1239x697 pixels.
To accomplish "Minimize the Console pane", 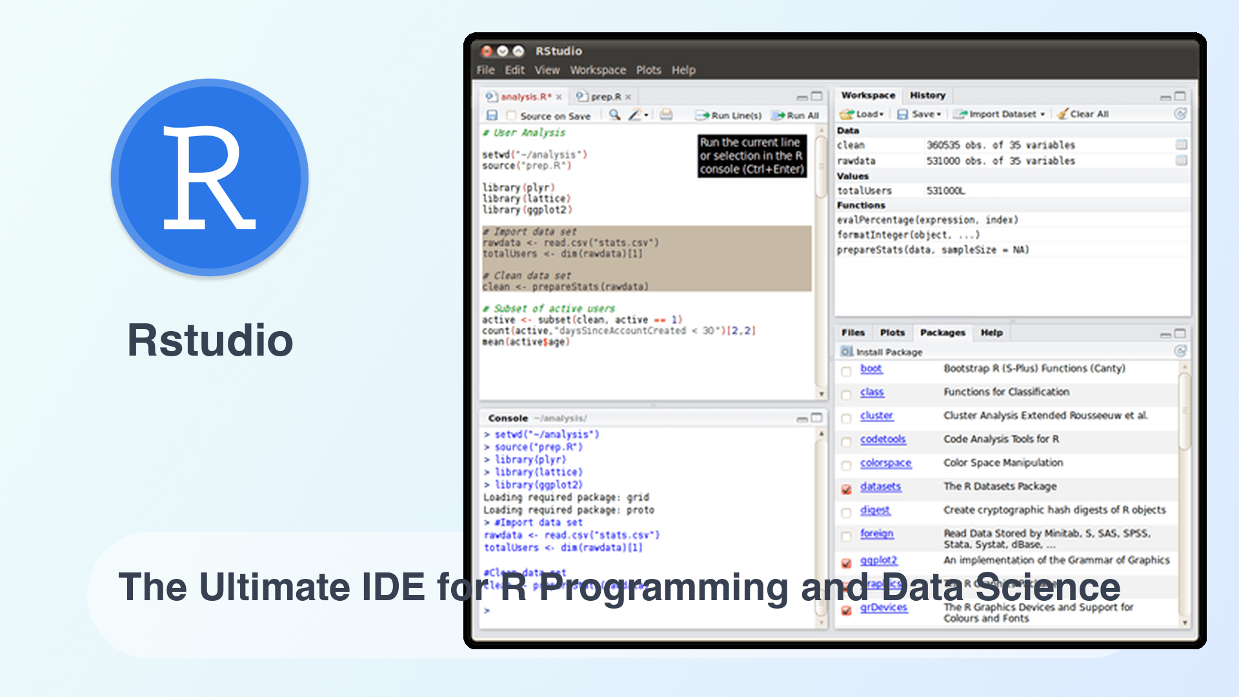I will pos(802,419).
